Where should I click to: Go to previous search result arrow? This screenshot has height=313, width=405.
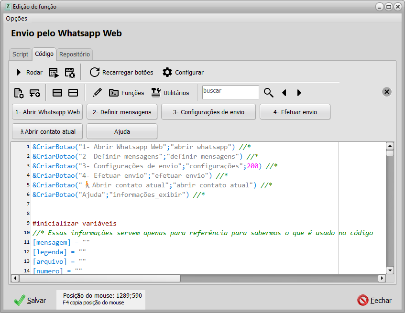coord(284,93)
